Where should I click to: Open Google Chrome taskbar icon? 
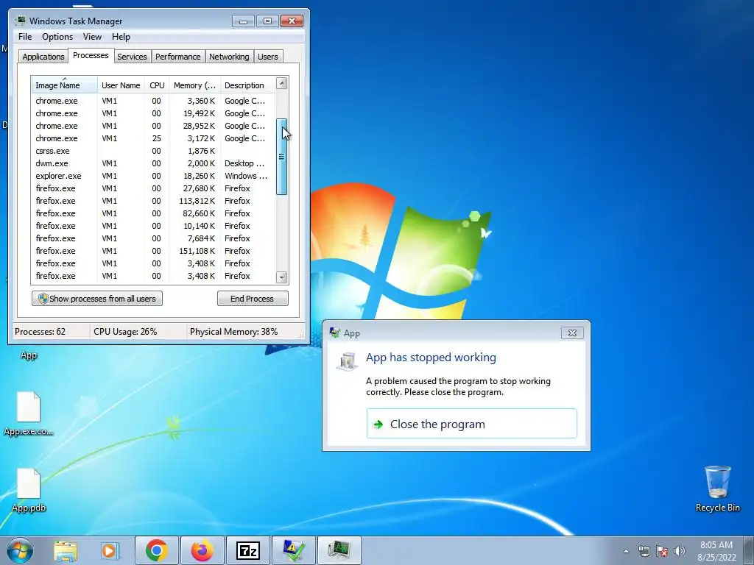pos(157,550)
